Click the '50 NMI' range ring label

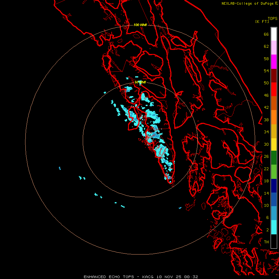pyautogui.click(x=140, y=82)
